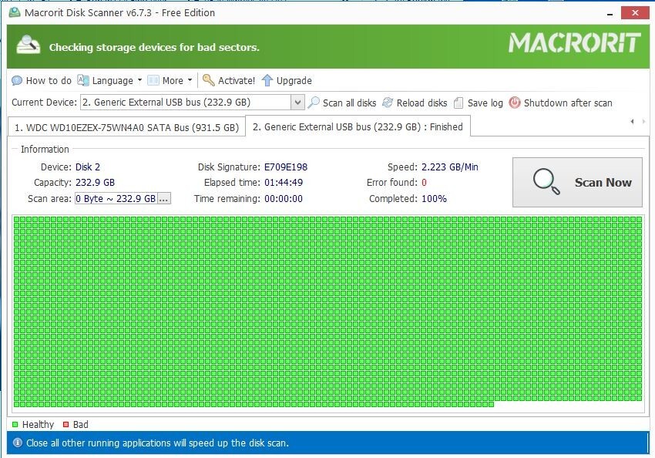Click the Shutdown after scan power icon

tap(515, 103)
